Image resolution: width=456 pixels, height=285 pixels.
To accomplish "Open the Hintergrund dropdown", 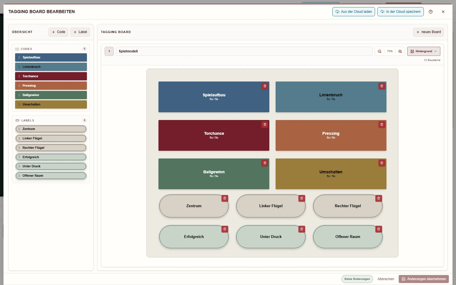I will pyautogui.click(x=424, y=51).
